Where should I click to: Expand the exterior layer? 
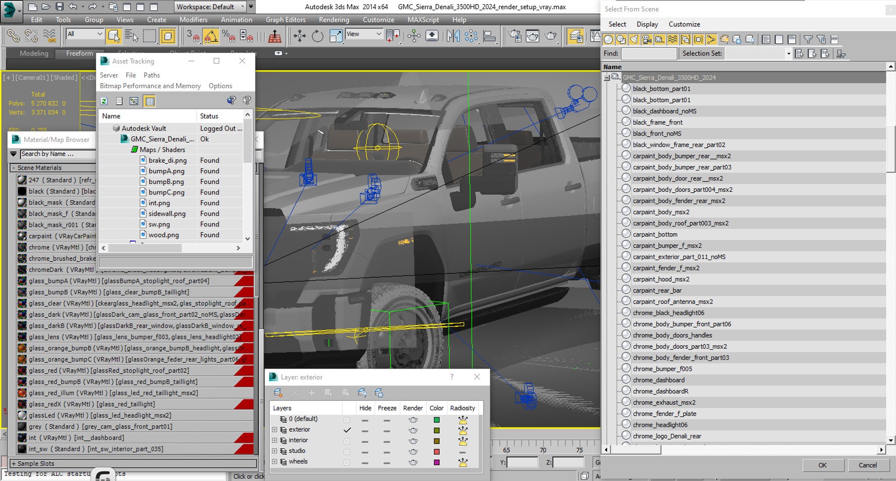pos(274,430)
